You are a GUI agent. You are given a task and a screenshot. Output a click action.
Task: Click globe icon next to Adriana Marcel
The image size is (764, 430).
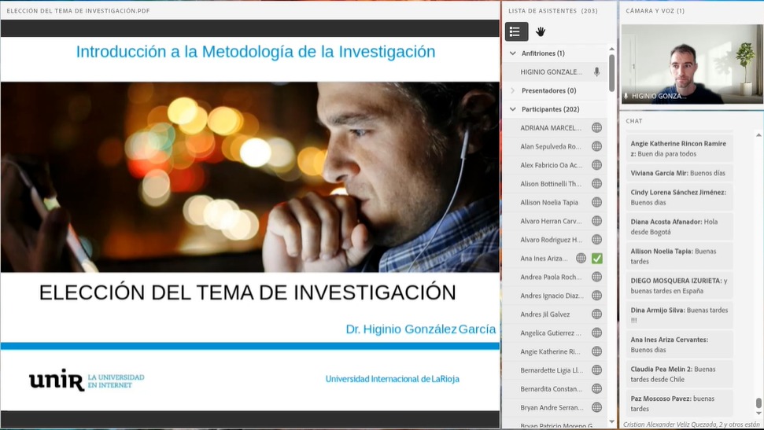[x=596, y=127]
